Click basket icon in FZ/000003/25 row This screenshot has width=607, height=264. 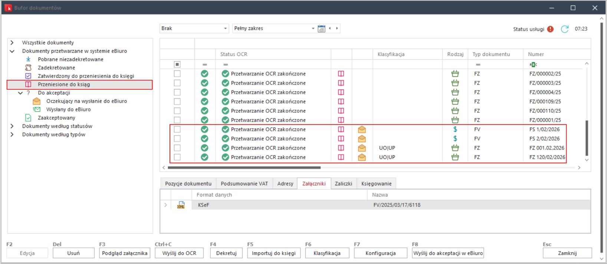coord(455,83)
